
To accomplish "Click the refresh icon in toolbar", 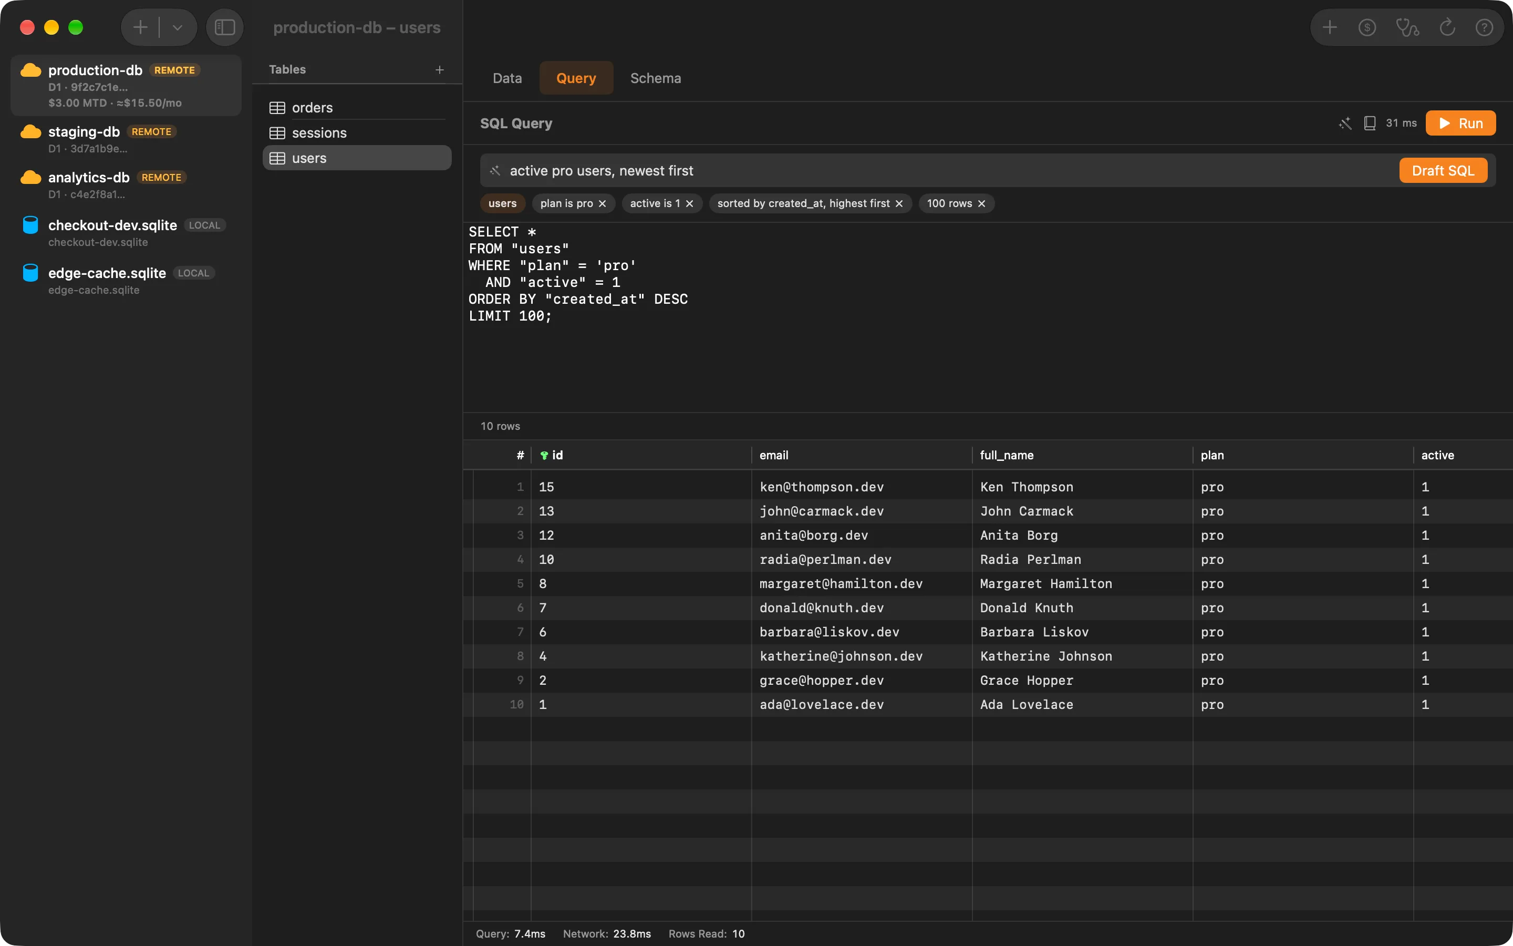I will click(x=1447, y=27).
